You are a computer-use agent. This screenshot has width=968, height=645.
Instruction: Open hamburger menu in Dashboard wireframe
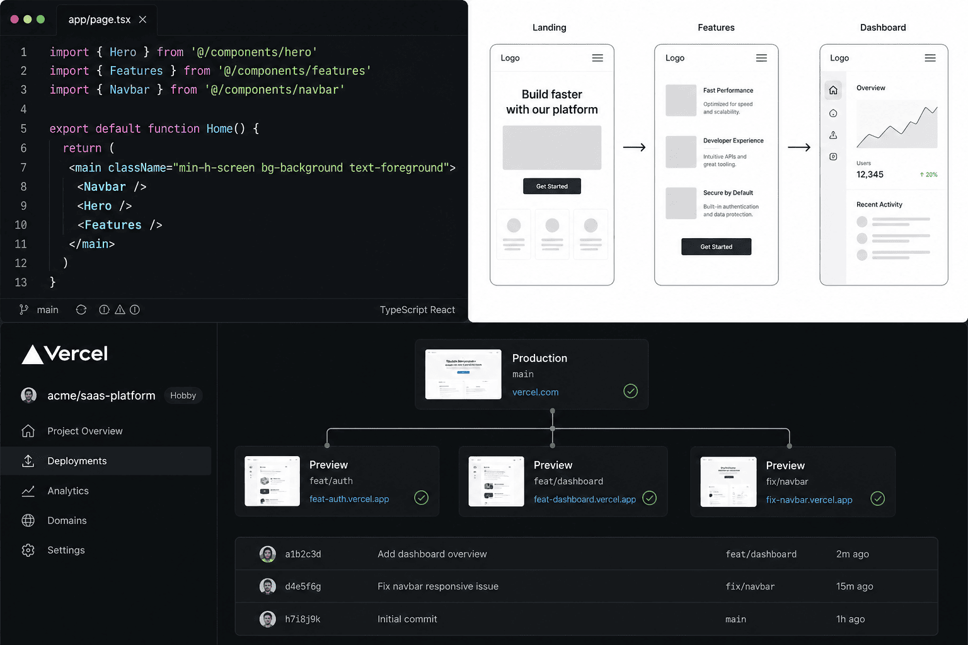point(930,58)
